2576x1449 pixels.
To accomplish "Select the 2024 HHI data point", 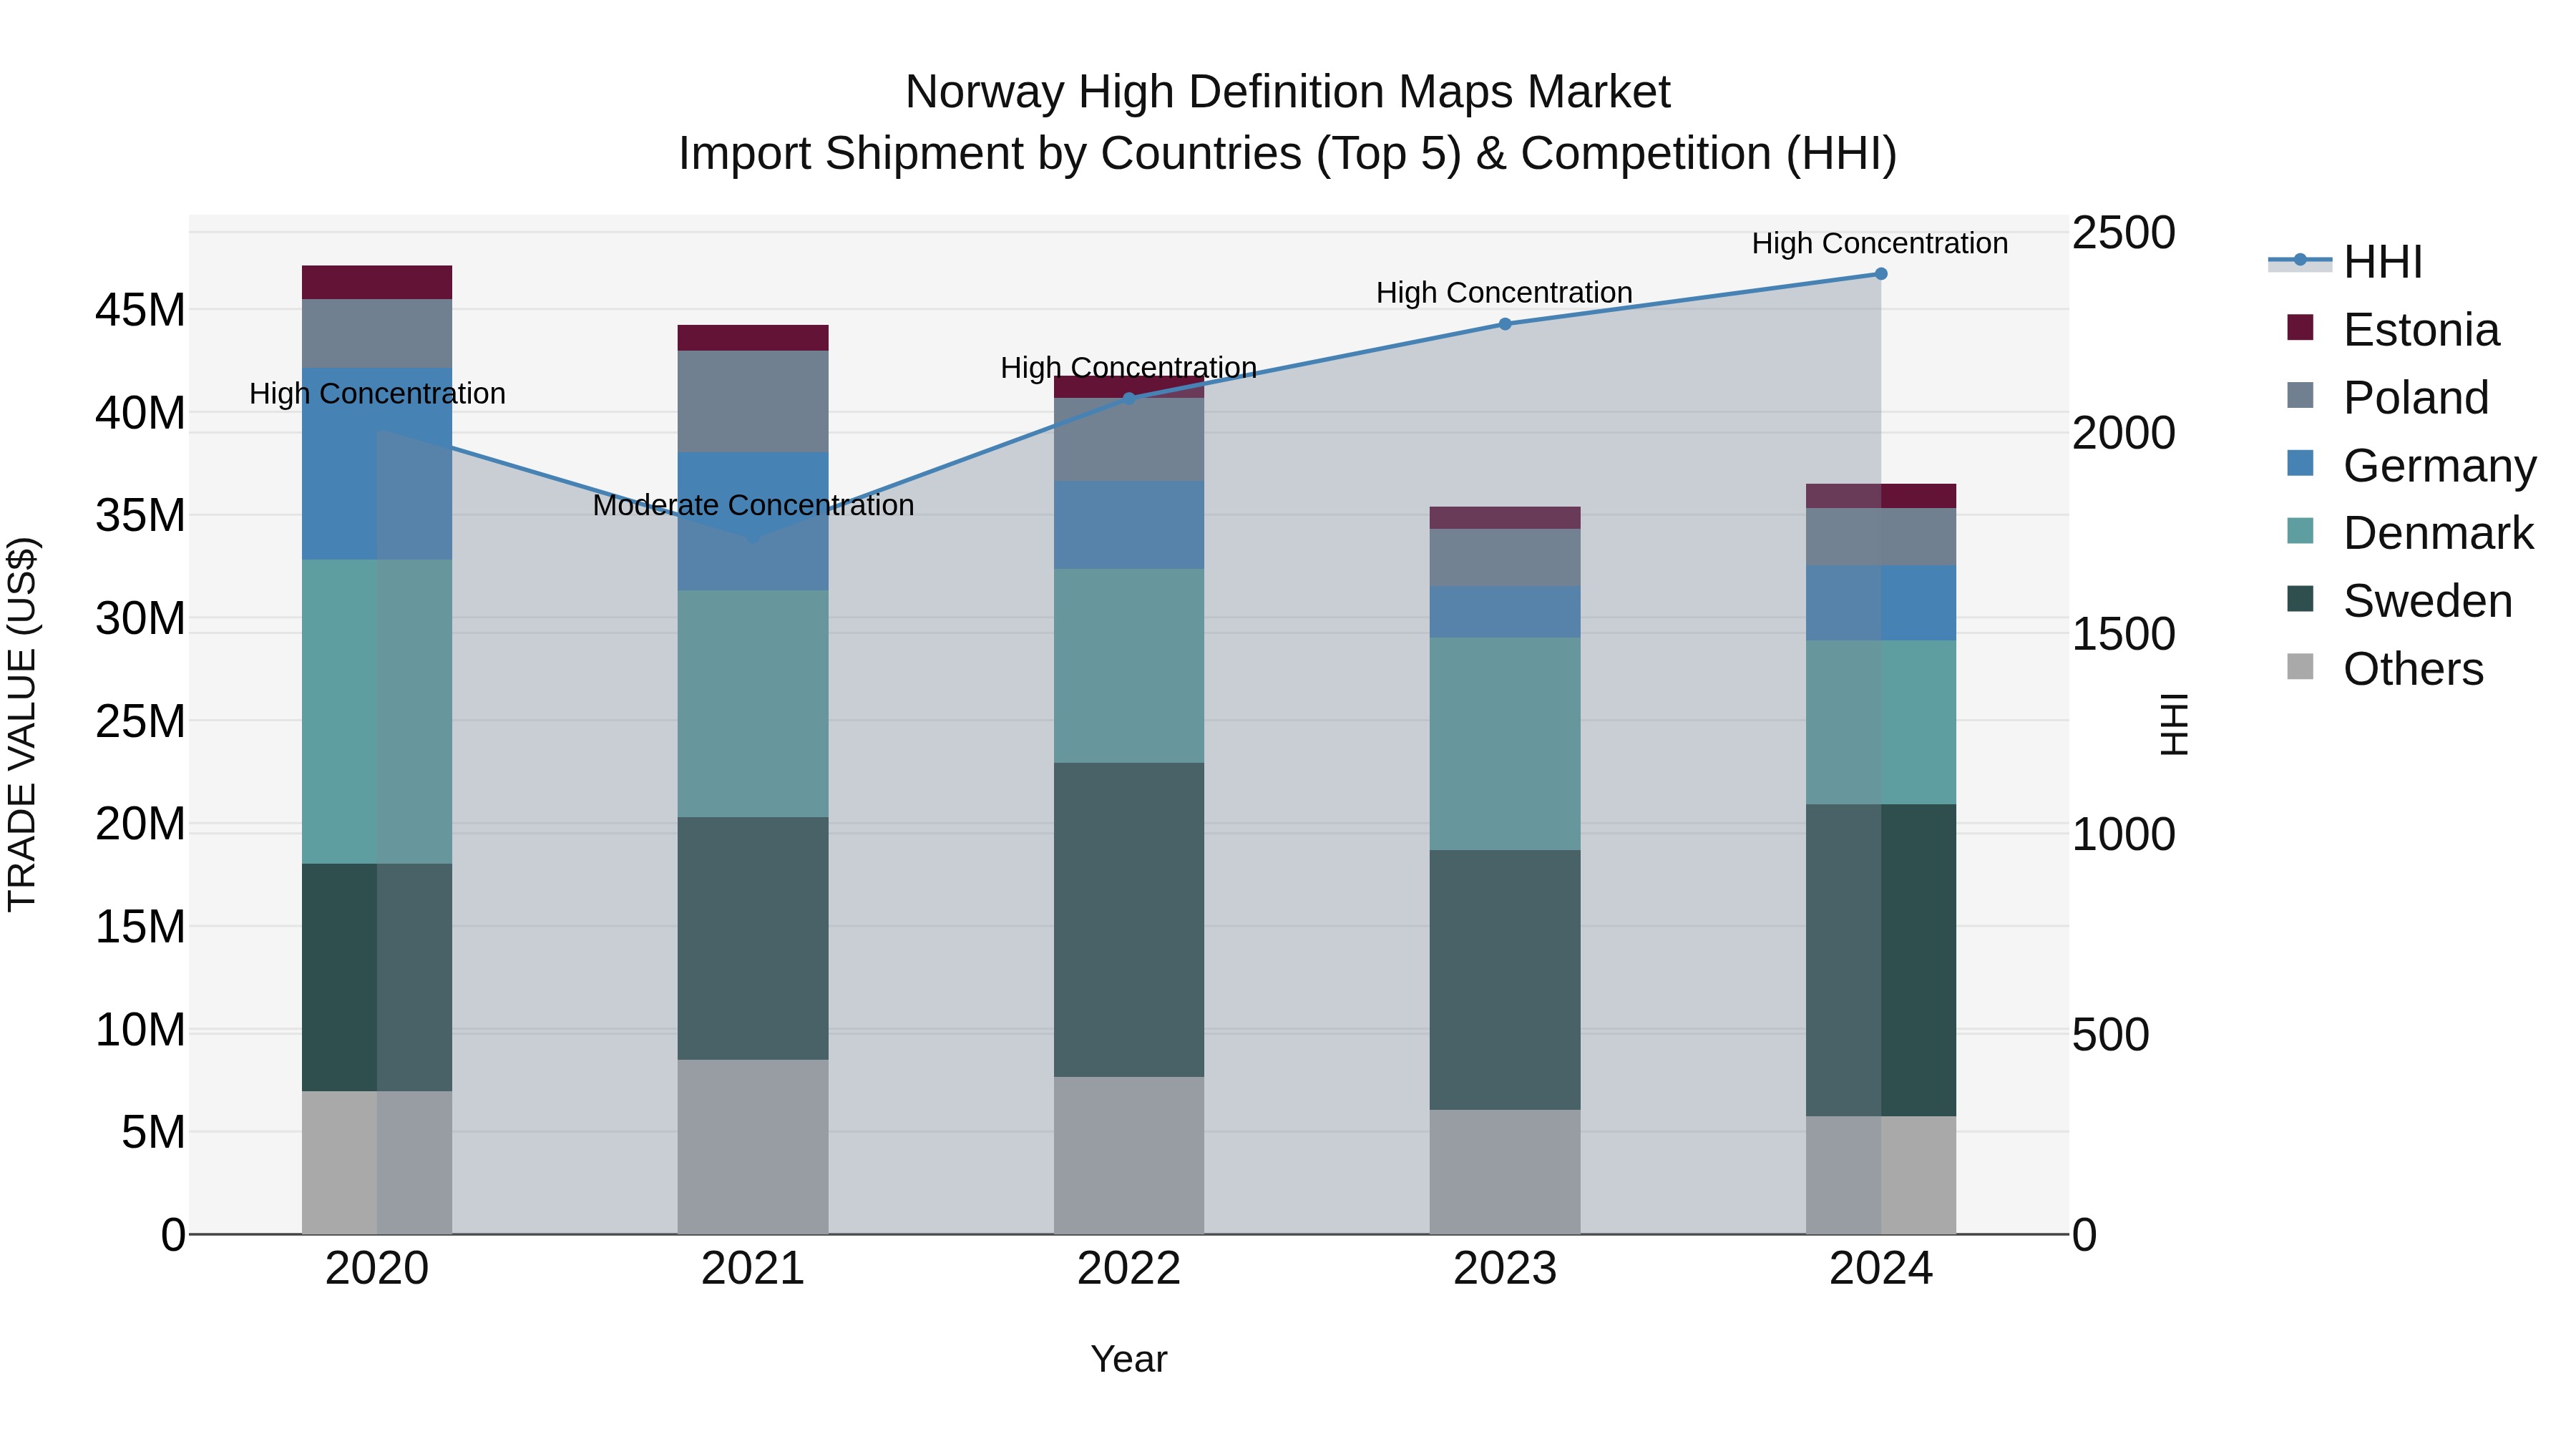I will coord(1880,274).
